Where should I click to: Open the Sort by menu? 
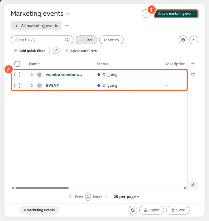(111, 40)
